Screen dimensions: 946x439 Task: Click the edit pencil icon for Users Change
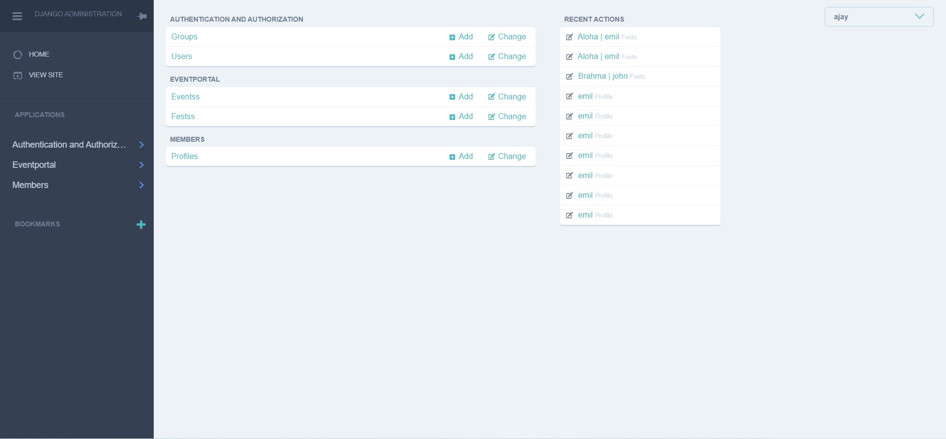(x=491, y=57)
